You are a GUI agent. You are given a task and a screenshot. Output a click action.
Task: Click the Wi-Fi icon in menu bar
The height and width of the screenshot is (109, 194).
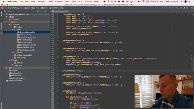click(143, 2)
